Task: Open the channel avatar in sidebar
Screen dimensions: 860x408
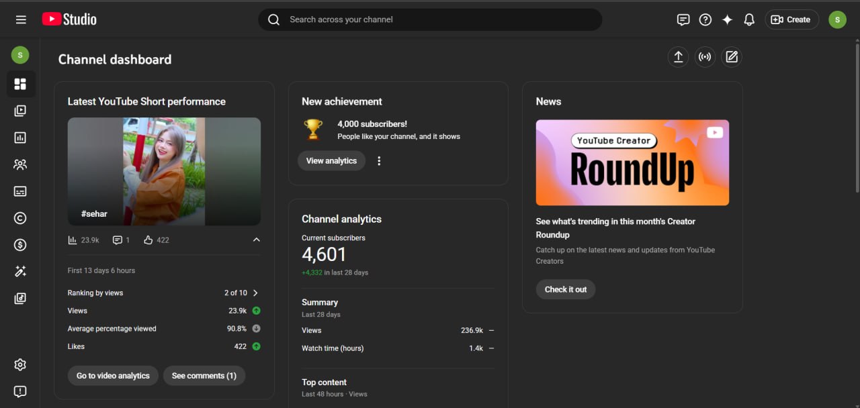Action: point(20,55)
